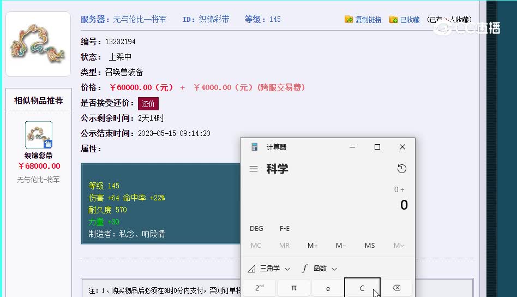Click the calculator display value 0
The width and height of the screenshot is (517, 297).
coord(404,205)
